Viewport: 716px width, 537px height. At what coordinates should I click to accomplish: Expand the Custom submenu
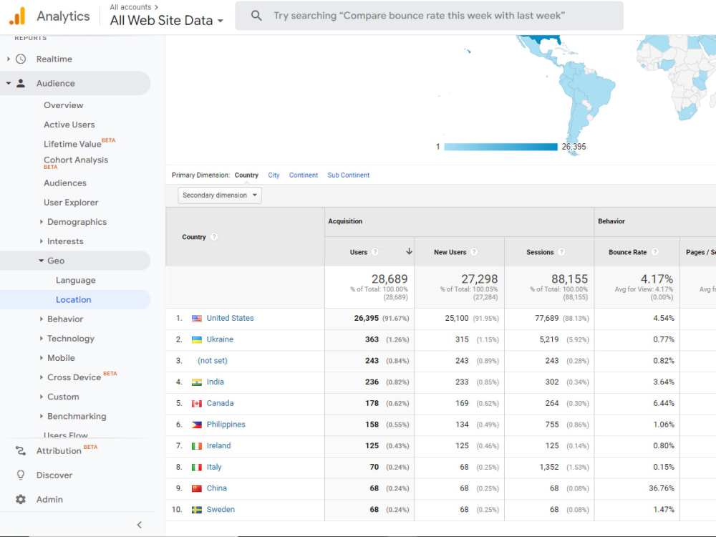pyautogui.click(x=41, y=397)
